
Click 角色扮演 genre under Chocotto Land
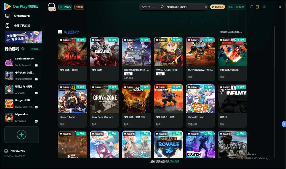pos(192,124)
